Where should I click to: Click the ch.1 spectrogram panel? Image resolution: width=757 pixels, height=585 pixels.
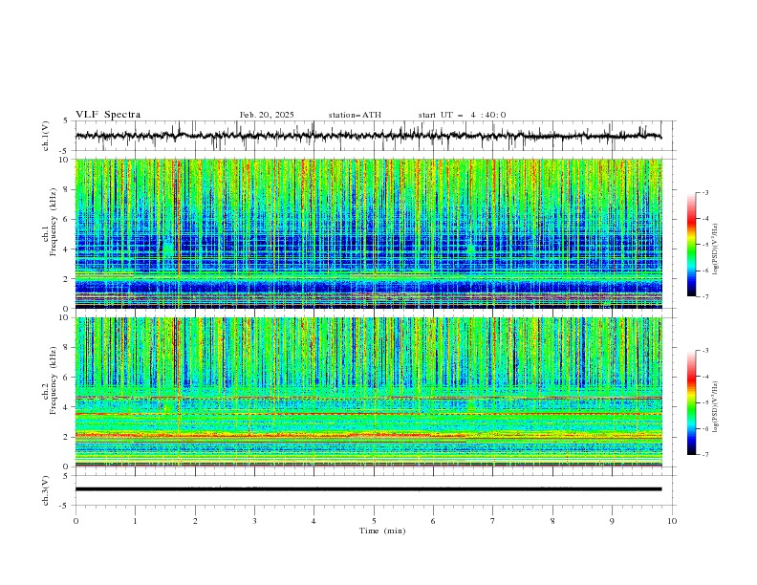tap(369, 233)
